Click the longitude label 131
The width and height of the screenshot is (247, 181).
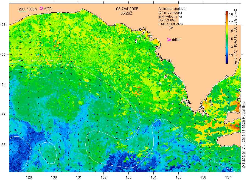pyautogui.click(x=79, y=177)
